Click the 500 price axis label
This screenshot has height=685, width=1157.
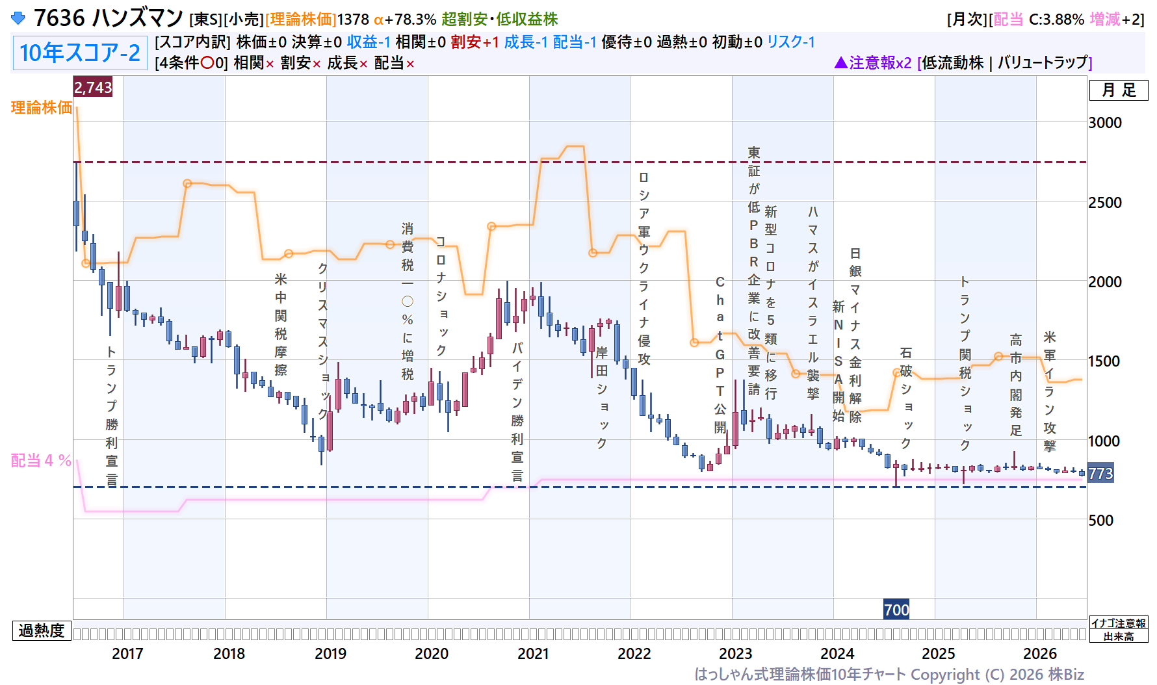(x=1101, y=521)
